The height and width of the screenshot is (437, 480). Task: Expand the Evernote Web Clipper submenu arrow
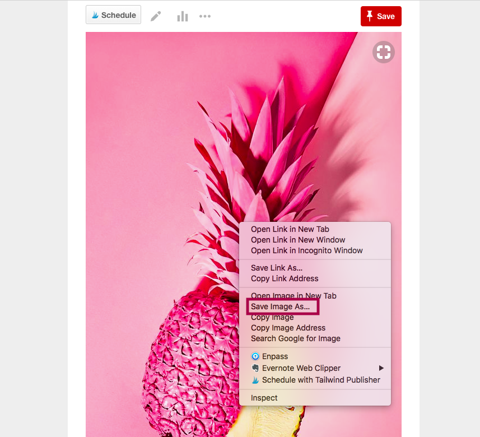tap(381, 368)
